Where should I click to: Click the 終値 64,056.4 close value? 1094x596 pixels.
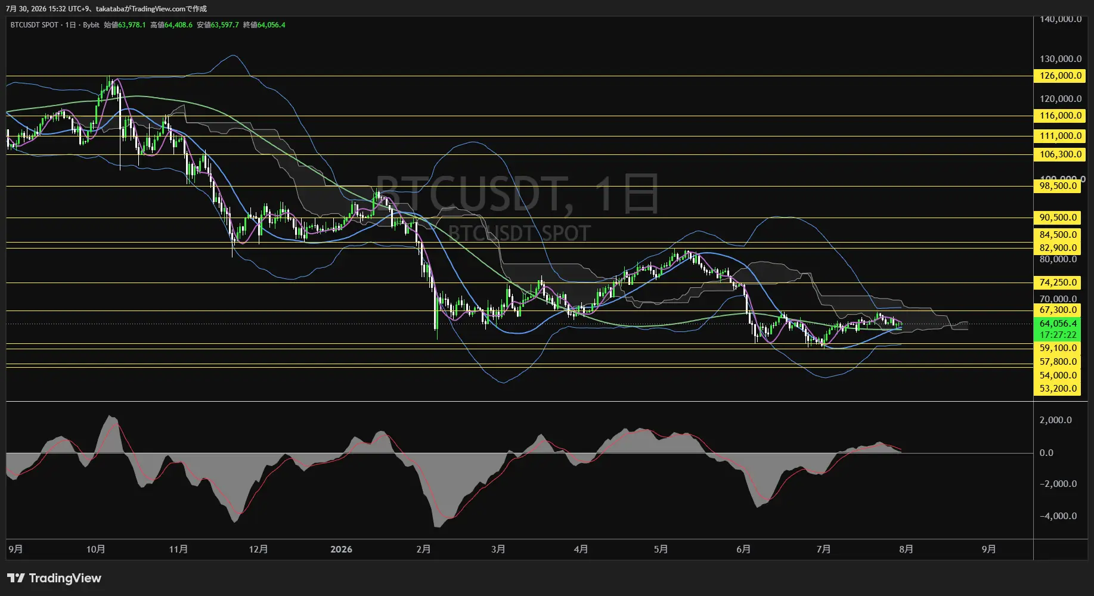264,25
